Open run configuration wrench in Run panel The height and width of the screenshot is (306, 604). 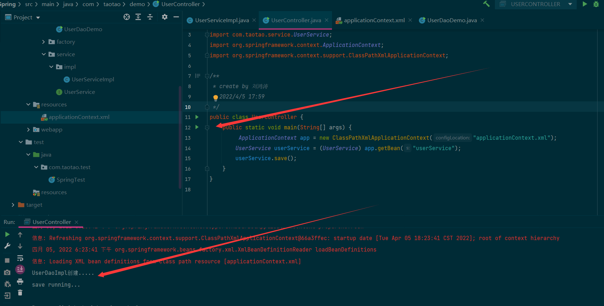tap(7, 246)
